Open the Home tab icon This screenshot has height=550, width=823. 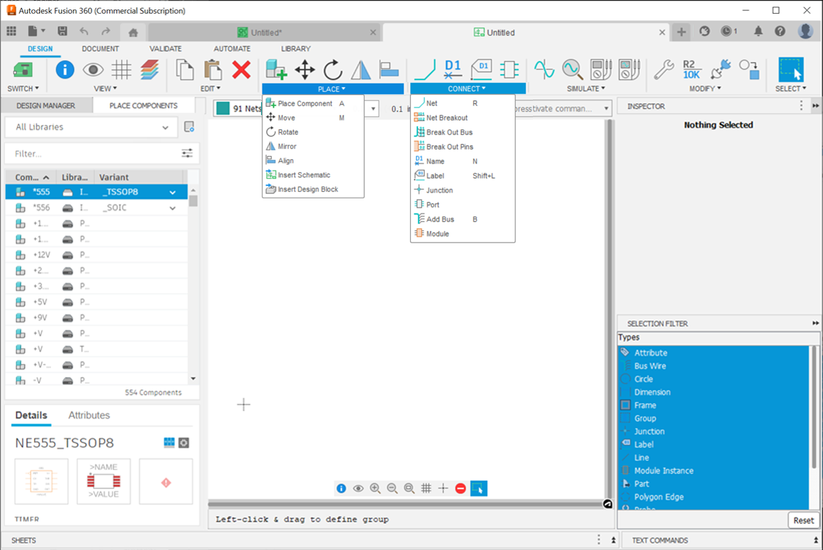tap(133, 33)
